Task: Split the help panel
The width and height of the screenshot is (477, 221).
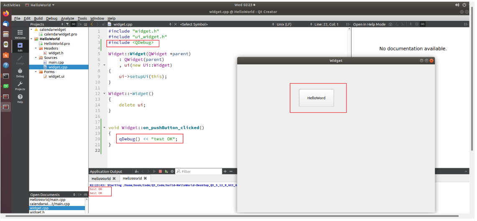Action: tap(466, 24)
